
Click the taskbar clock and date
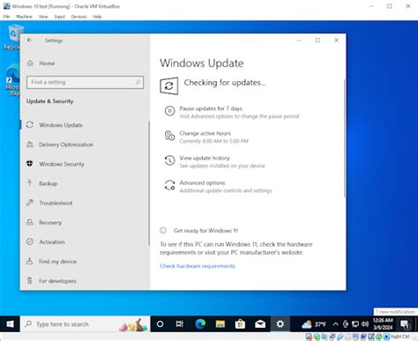383,324
